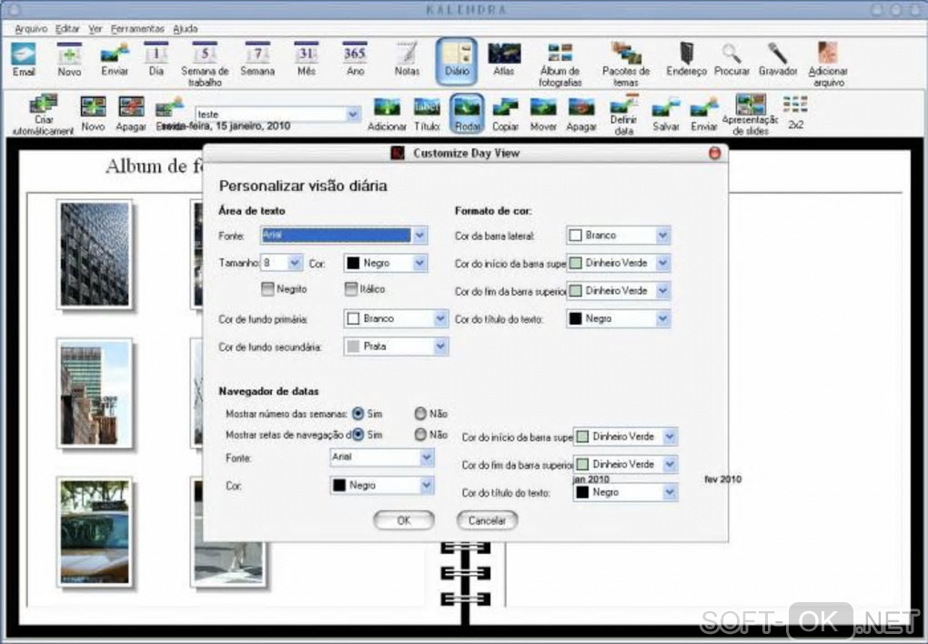
Task: Click the Copiar photo icon
Action: pos(506,114)
